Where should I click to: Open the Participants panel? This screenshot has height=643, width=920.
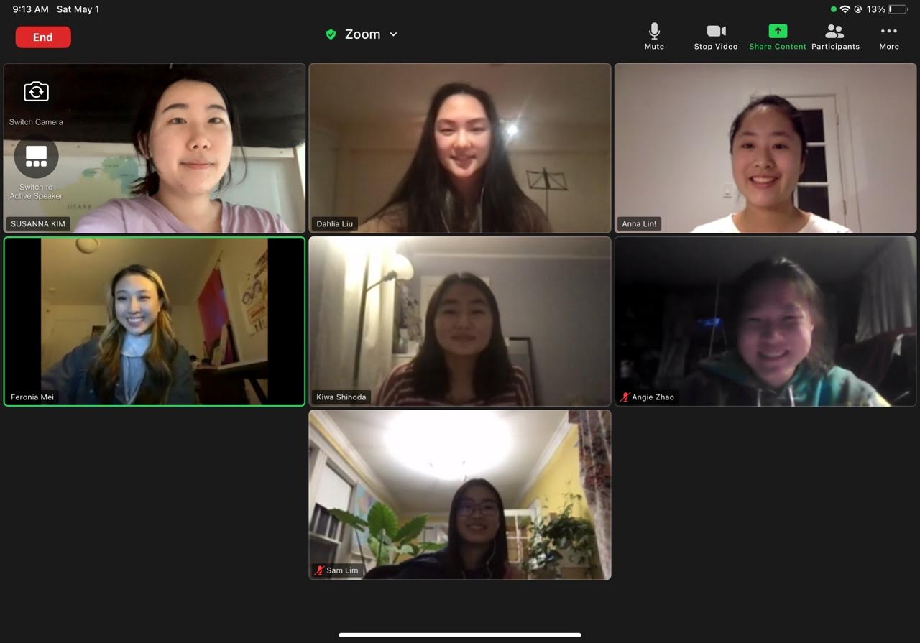click(835, 37)
